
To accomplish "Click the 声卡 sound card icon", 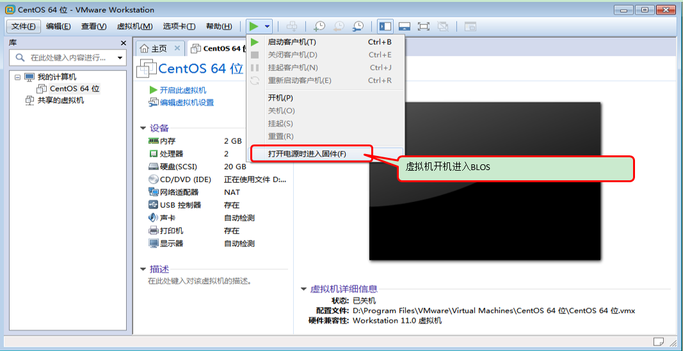I will coord(153,217).
